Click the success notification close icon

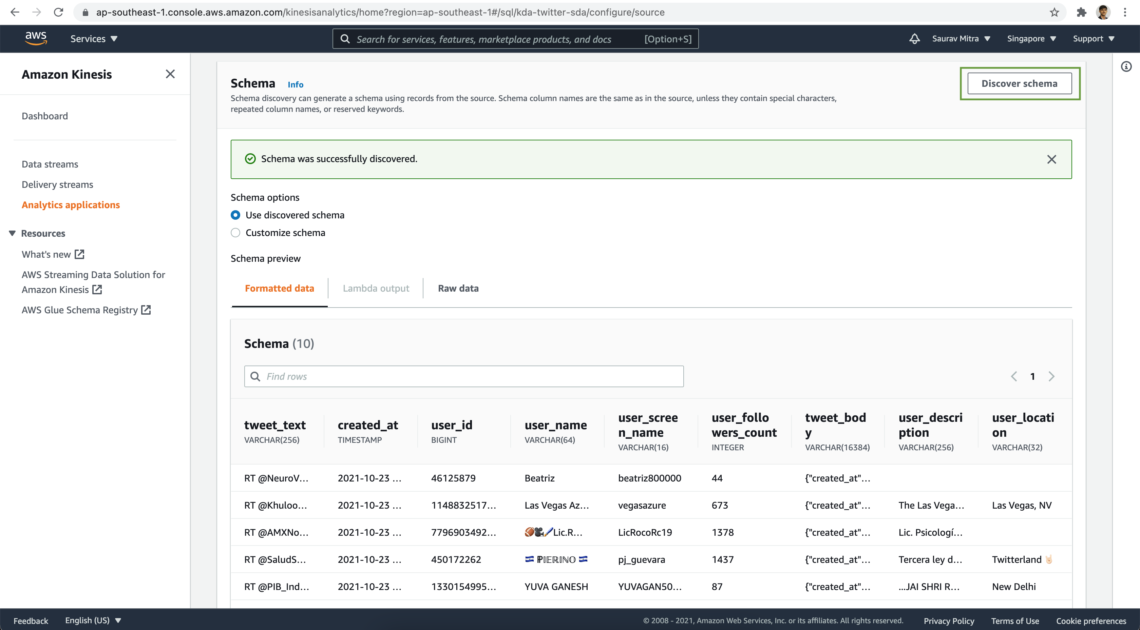click(x=1051, y=159)
